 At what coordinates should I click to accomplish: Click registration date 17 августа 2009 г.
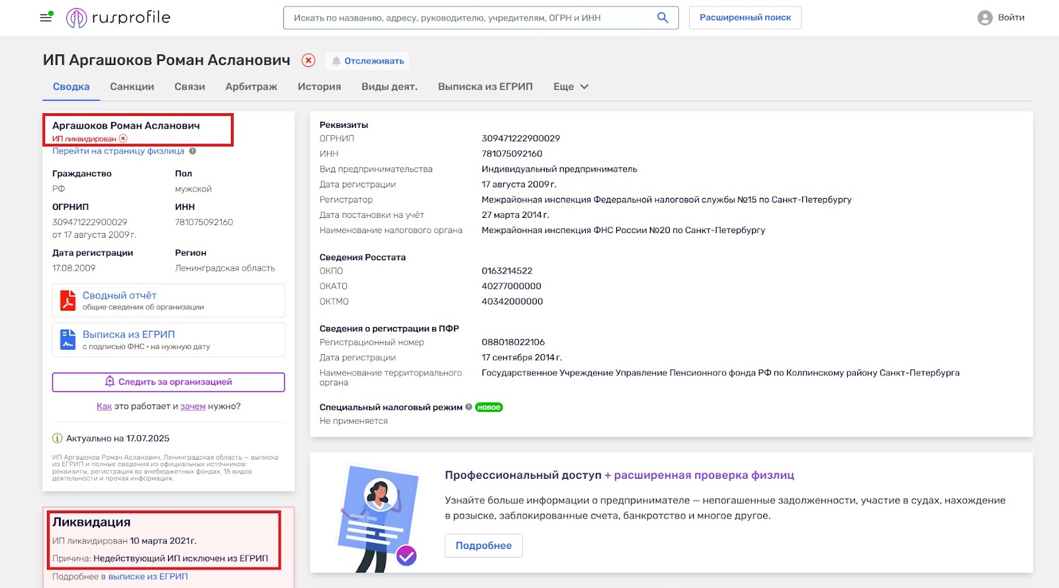(519, 184)
